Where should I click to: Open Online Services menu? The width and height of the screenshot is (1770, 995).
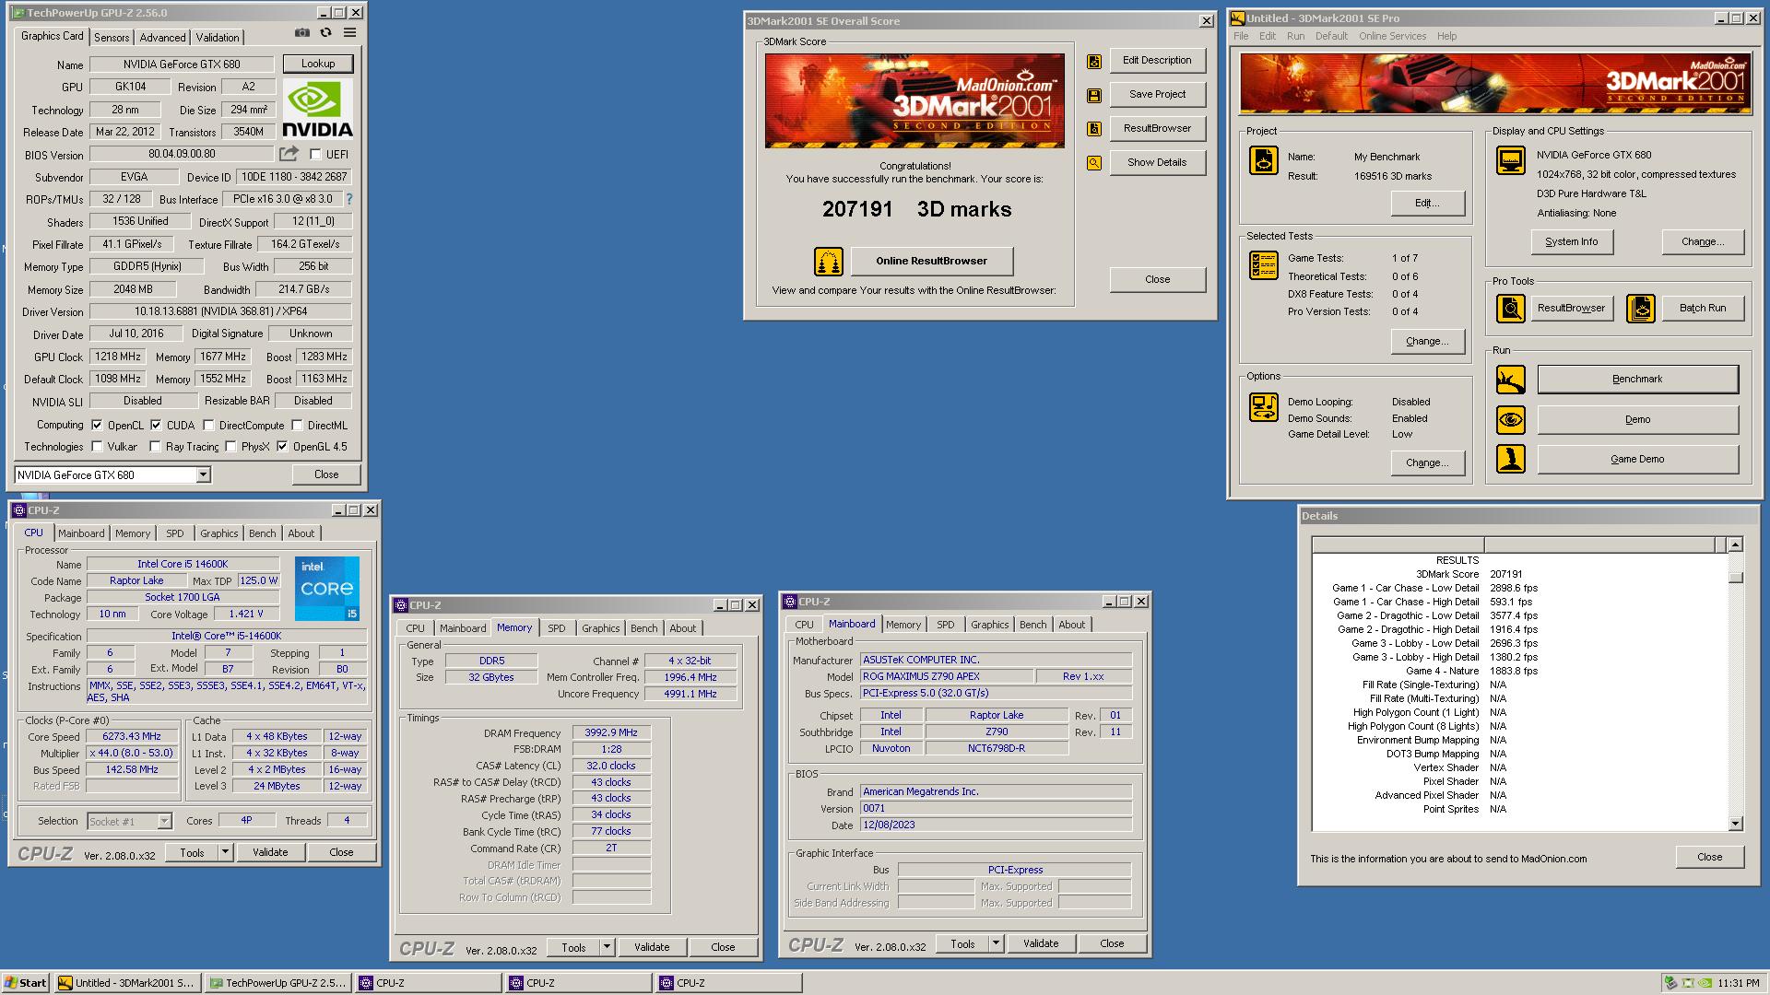click(x=1392, y=36)
